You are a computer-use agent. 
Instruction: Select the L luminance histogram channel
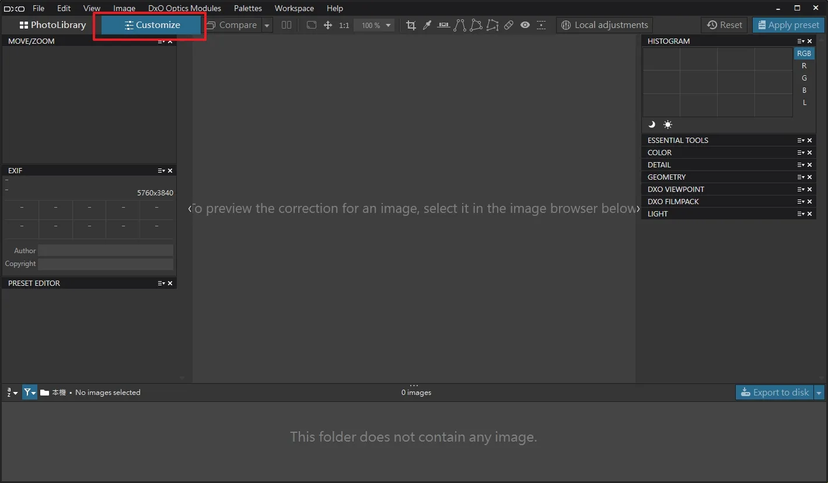pos(804,102)
